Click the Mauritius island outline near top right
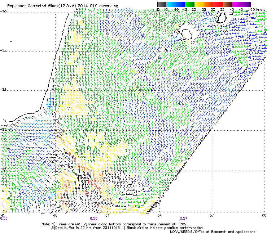Image resolution: width=267 pixels, height=234 pixels. 222,17
